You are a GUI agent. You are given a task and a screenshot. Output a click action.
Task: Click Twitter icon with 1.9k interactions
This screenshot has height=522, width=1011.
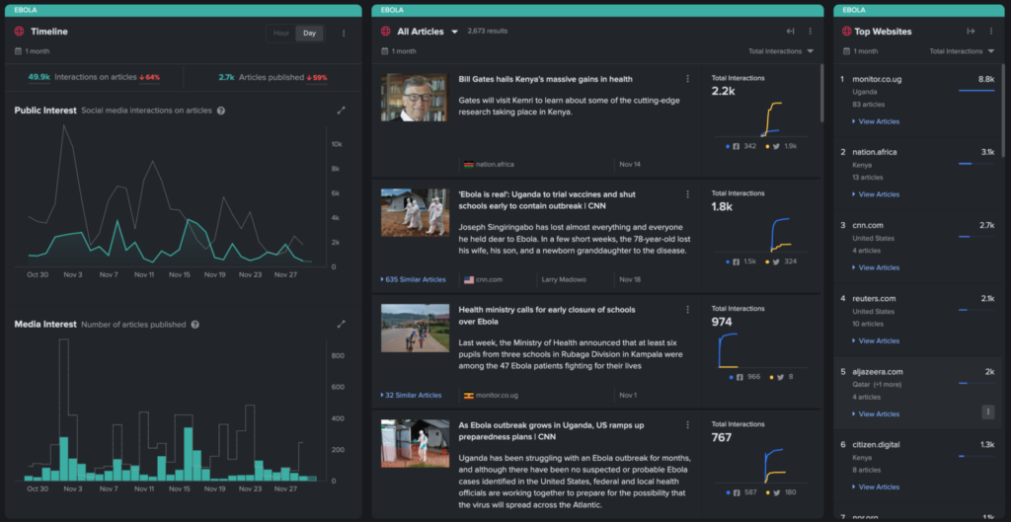(776, 146)
